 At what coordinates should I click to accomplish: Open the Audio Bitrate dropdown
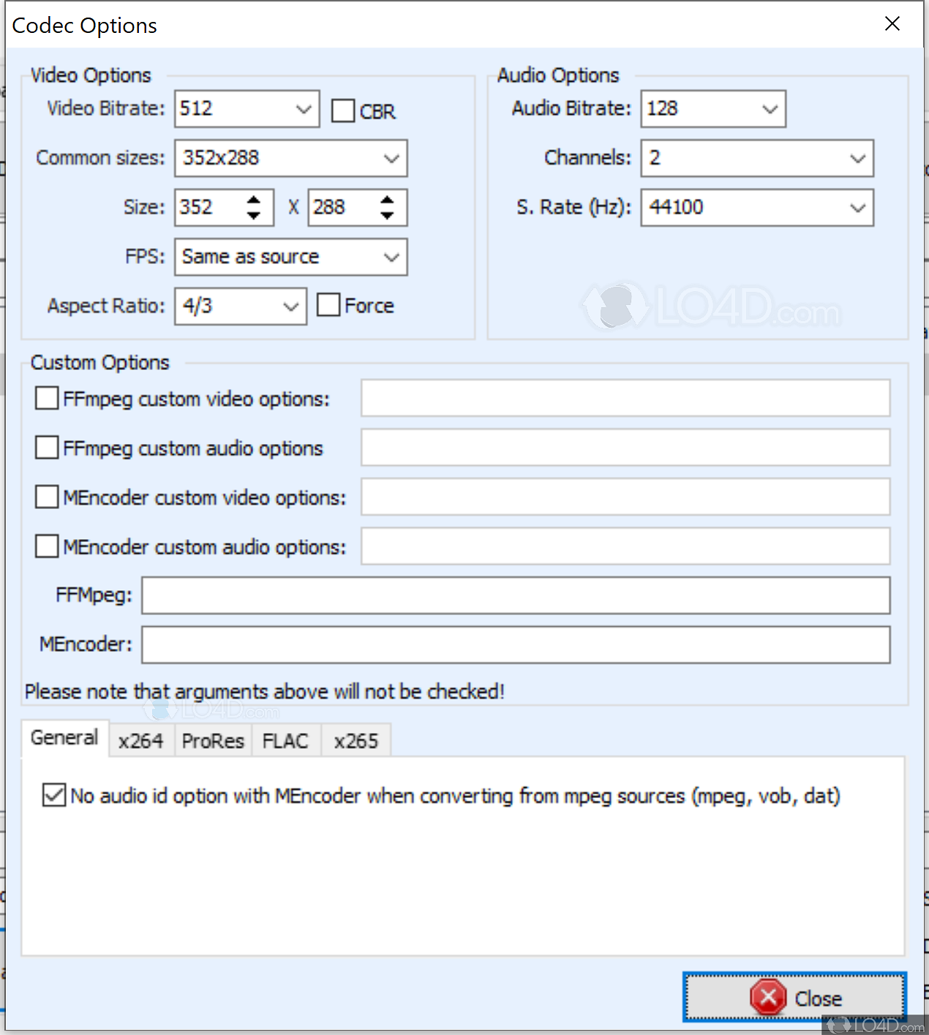[770, 108]
